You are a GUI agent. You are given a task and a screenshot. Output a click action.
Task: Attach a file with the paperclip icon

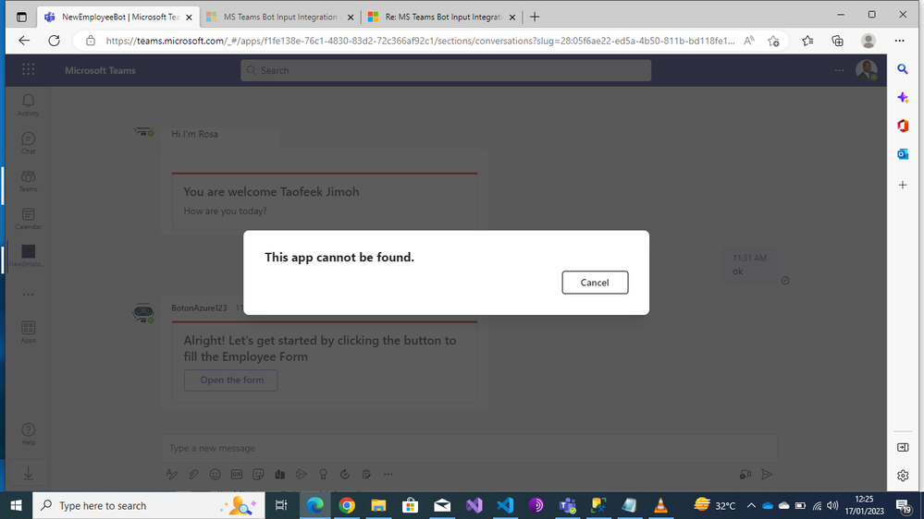pos(193,475)
